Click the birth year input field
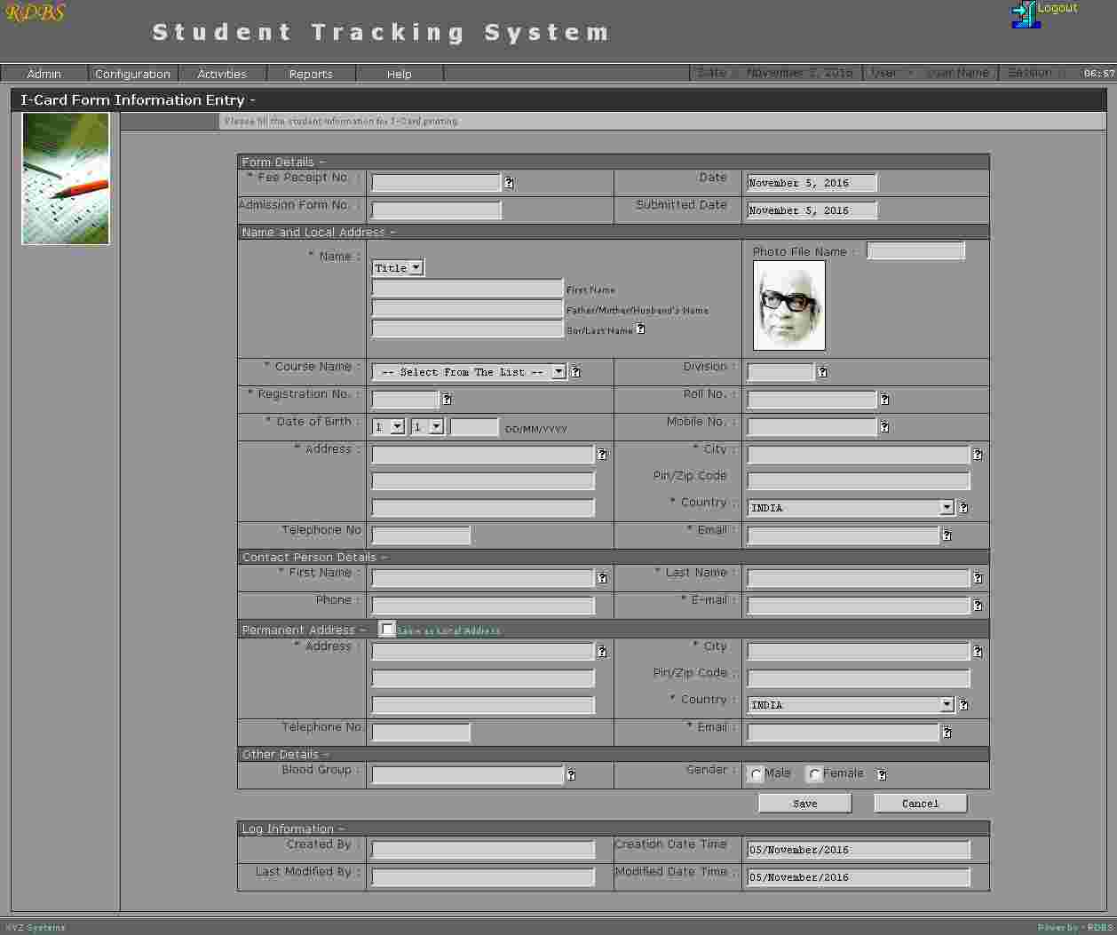 (x=474, y=427)
